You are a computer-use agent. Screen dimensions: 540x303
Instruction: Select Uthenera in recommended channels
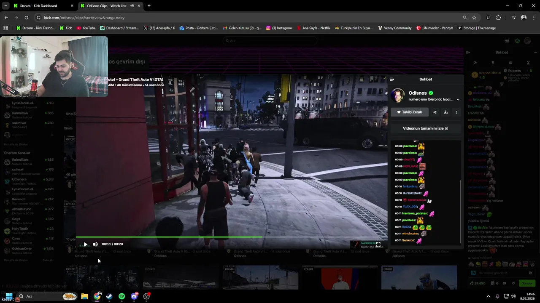pyautogui.click(x=29, y=181)
